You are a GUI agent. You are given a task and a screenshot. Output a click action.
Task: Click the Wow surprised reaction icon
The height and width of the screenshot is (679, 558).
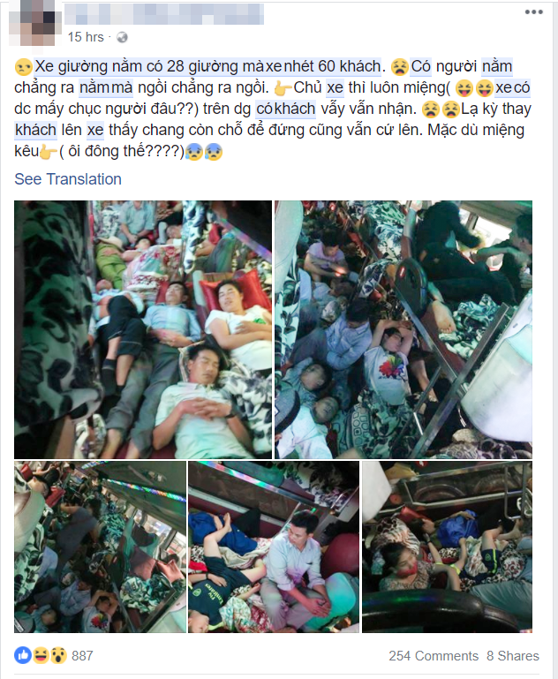coord(58,655)
